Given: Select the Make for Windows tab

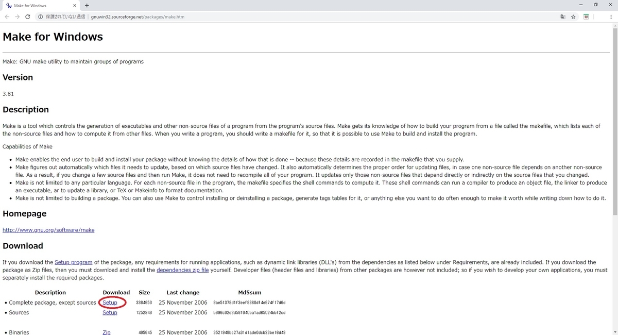Looking at the screenshot, I should click(41, 6).
